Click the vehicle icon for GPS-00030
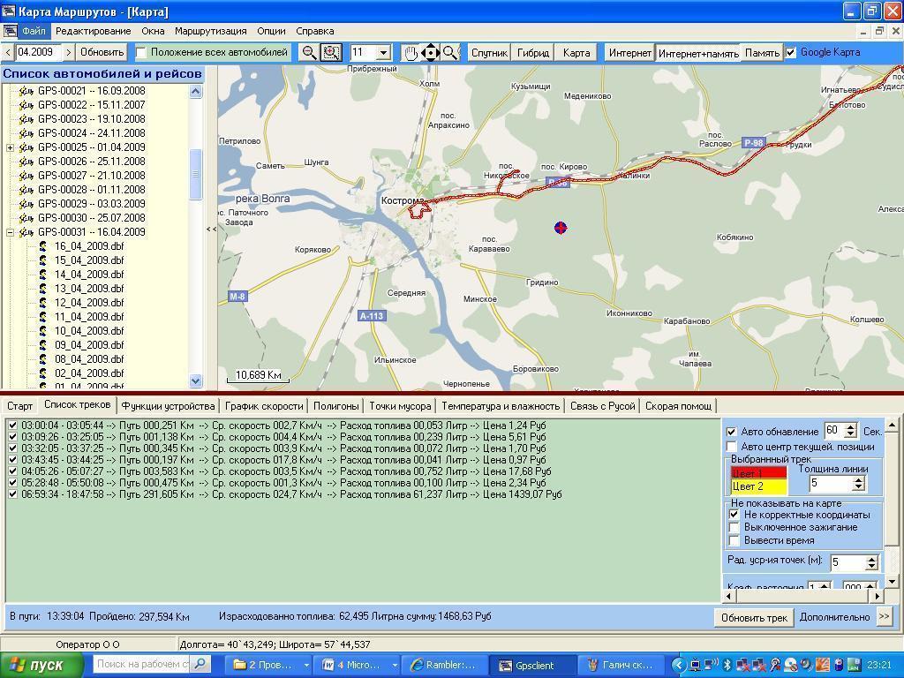 click(26, 218)
